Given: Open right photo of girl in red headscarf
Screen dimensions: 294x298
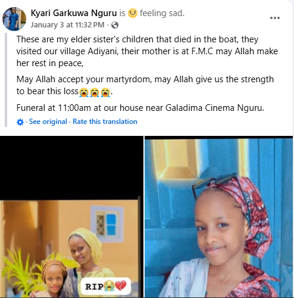Looking at the screenshot, I should [218, 218].
